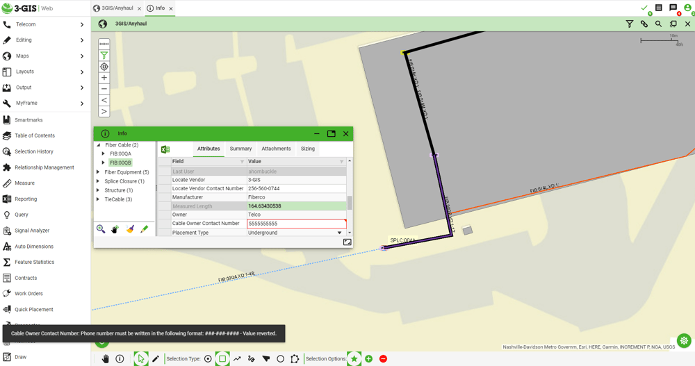This screenshot has width=695, height=366.
Task: Open the green checkmark status icon
Action: 644,8
